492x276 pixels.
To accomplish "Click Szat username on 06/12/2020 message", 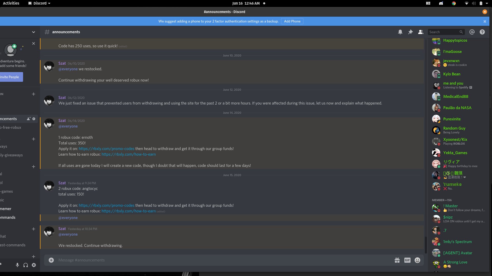I will [x=62, y=98].
